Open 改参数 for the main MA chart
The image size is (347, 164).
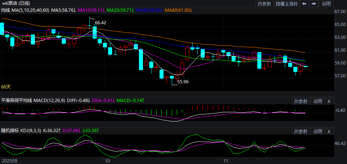pos(264,4)
